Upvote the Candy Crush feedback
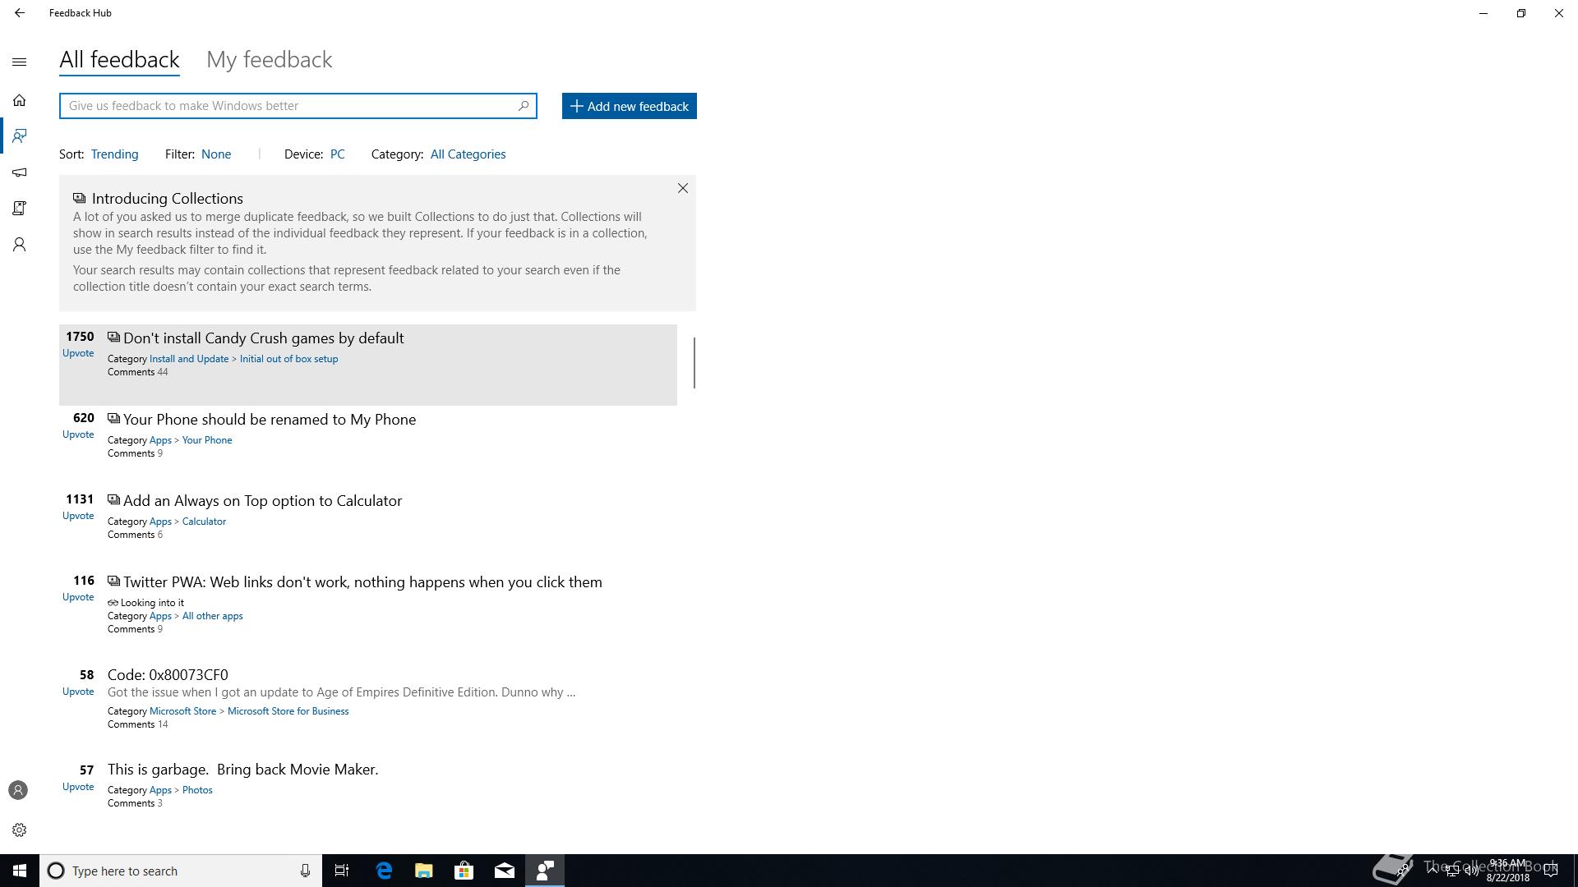 click(x=78, y=353)
